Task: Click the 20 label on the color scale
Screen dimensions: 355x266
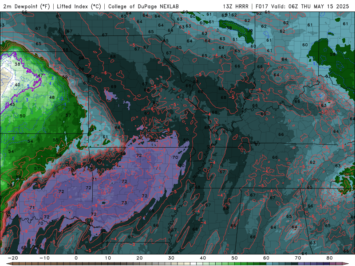Action: pyautogui.click(x=139, y=258)
